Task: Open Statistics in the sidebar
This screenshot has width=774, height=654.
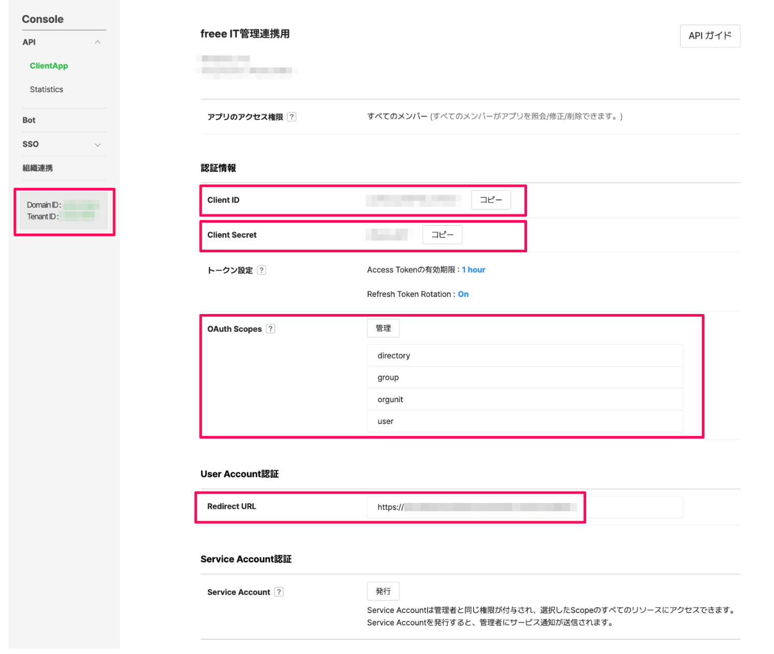Action: (46, 89)
